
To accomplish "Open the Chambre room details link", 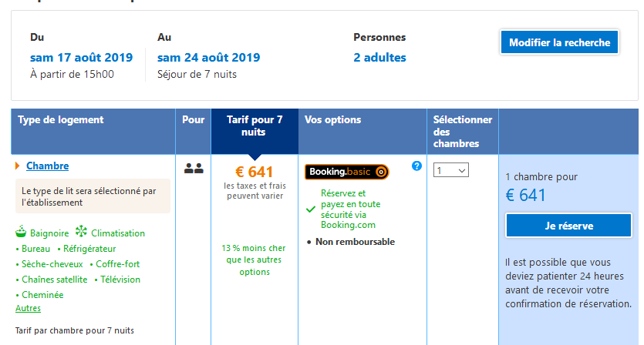I will 47,166.
